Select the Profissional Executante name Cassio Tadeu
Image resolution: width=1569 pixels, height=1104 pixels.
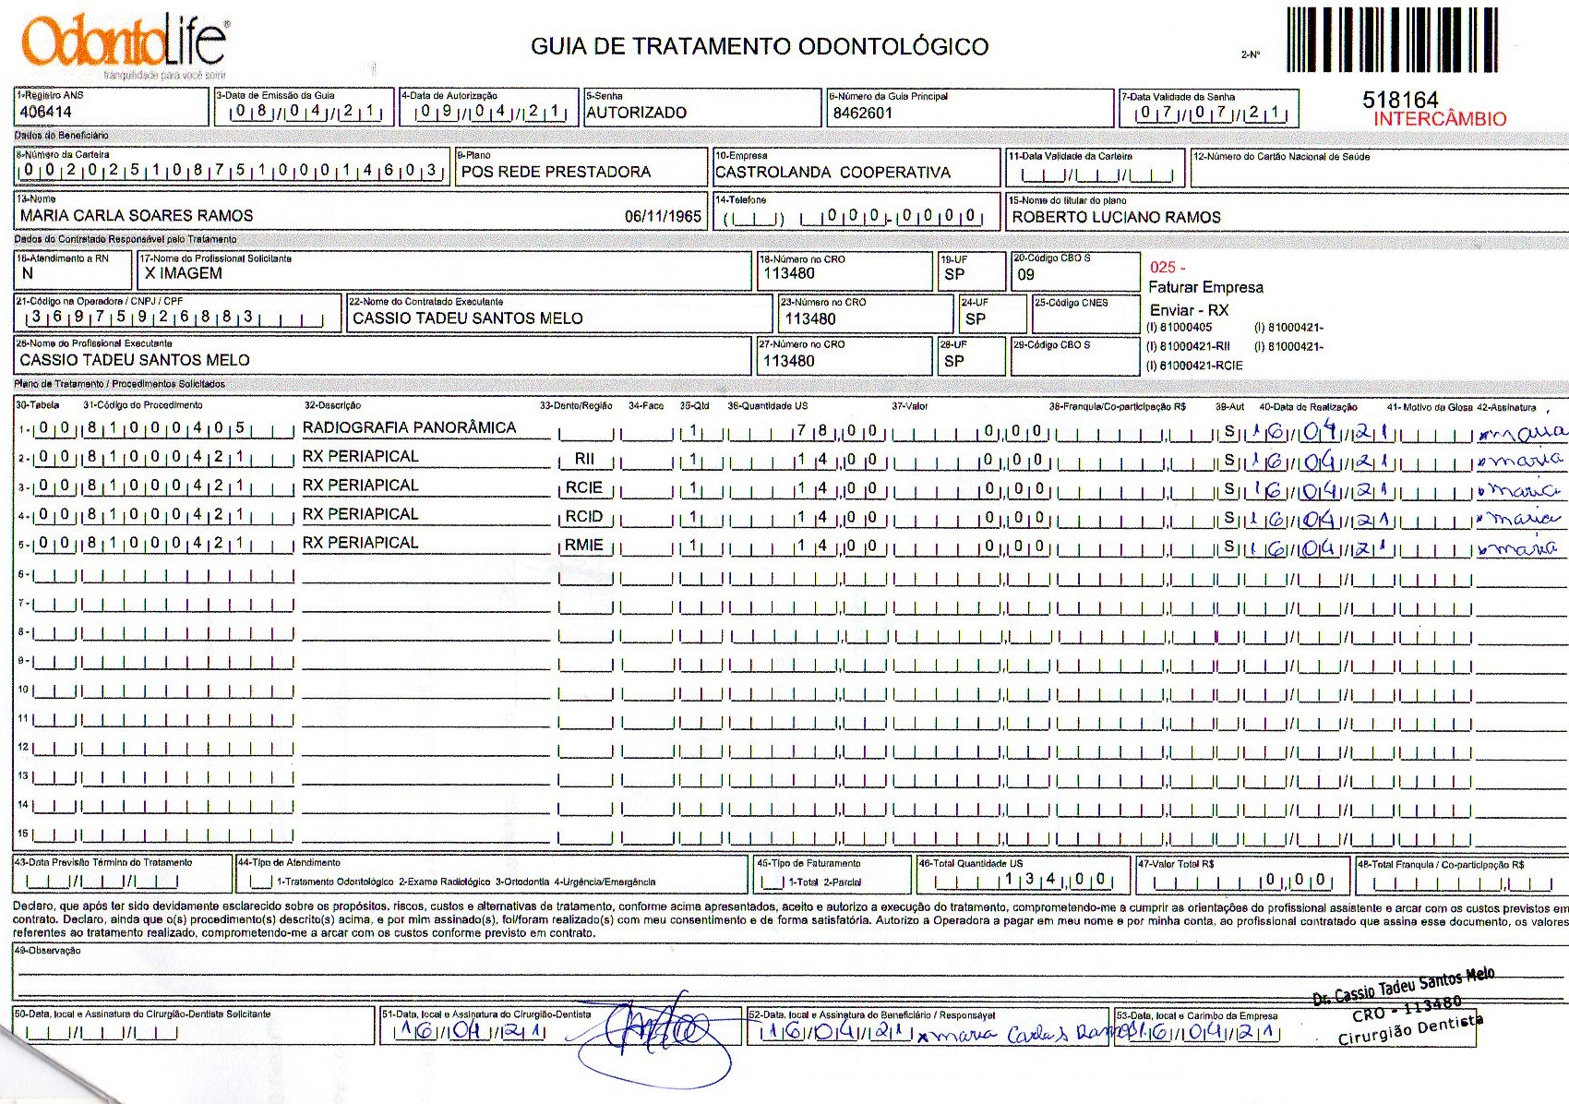click(x=135, y=360)
